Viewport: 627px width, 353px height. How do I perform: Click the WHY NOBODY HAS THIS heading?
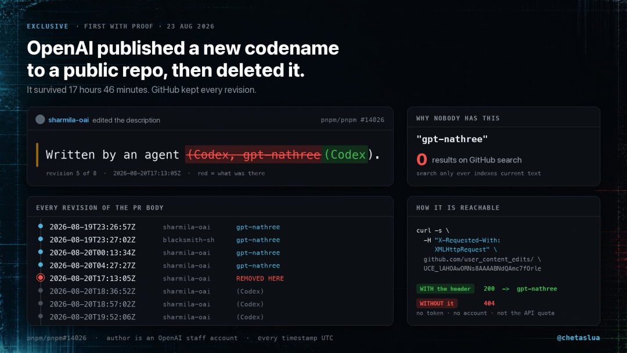point(458,118)
